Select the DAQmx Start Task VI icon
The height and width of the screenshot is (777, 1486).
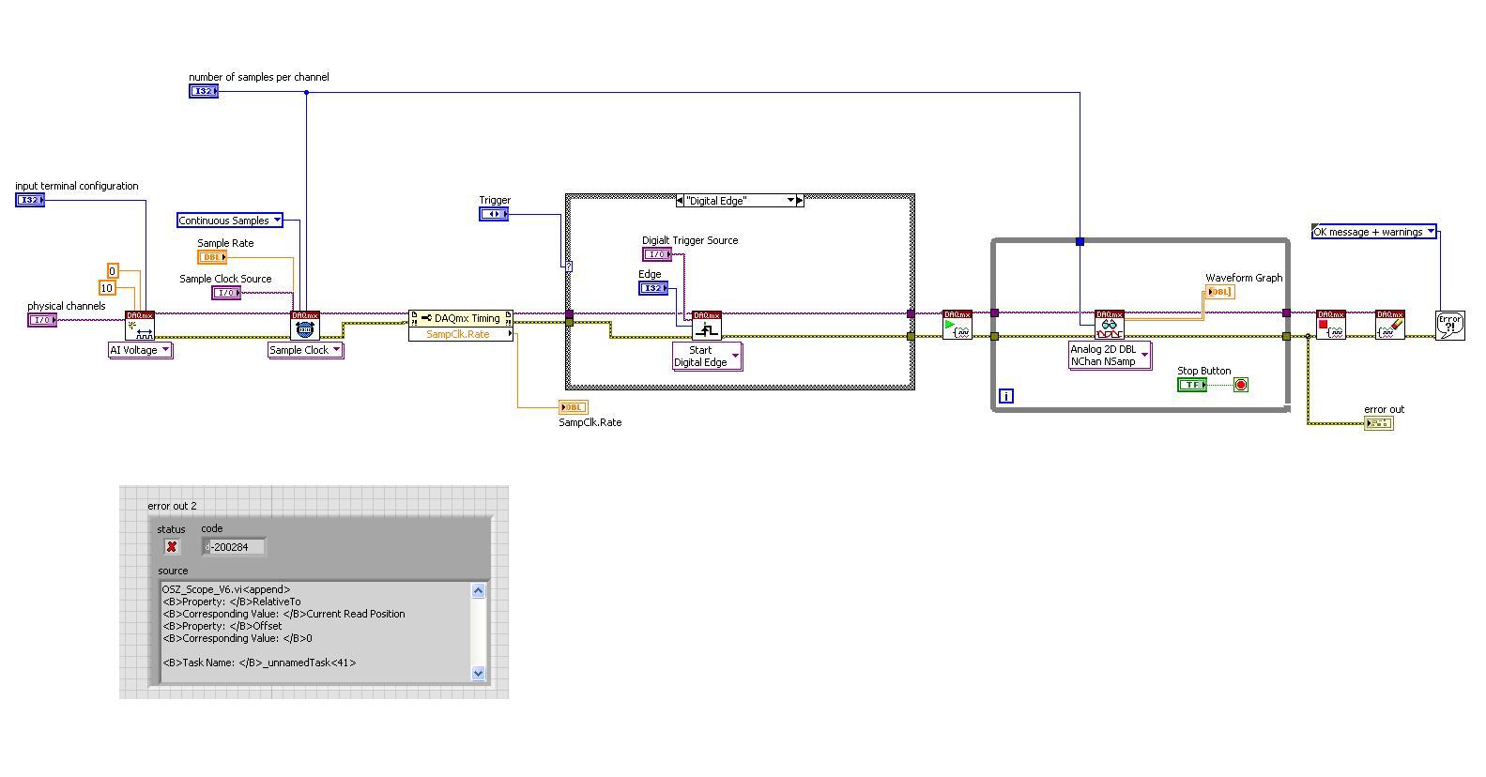(957, 325)
